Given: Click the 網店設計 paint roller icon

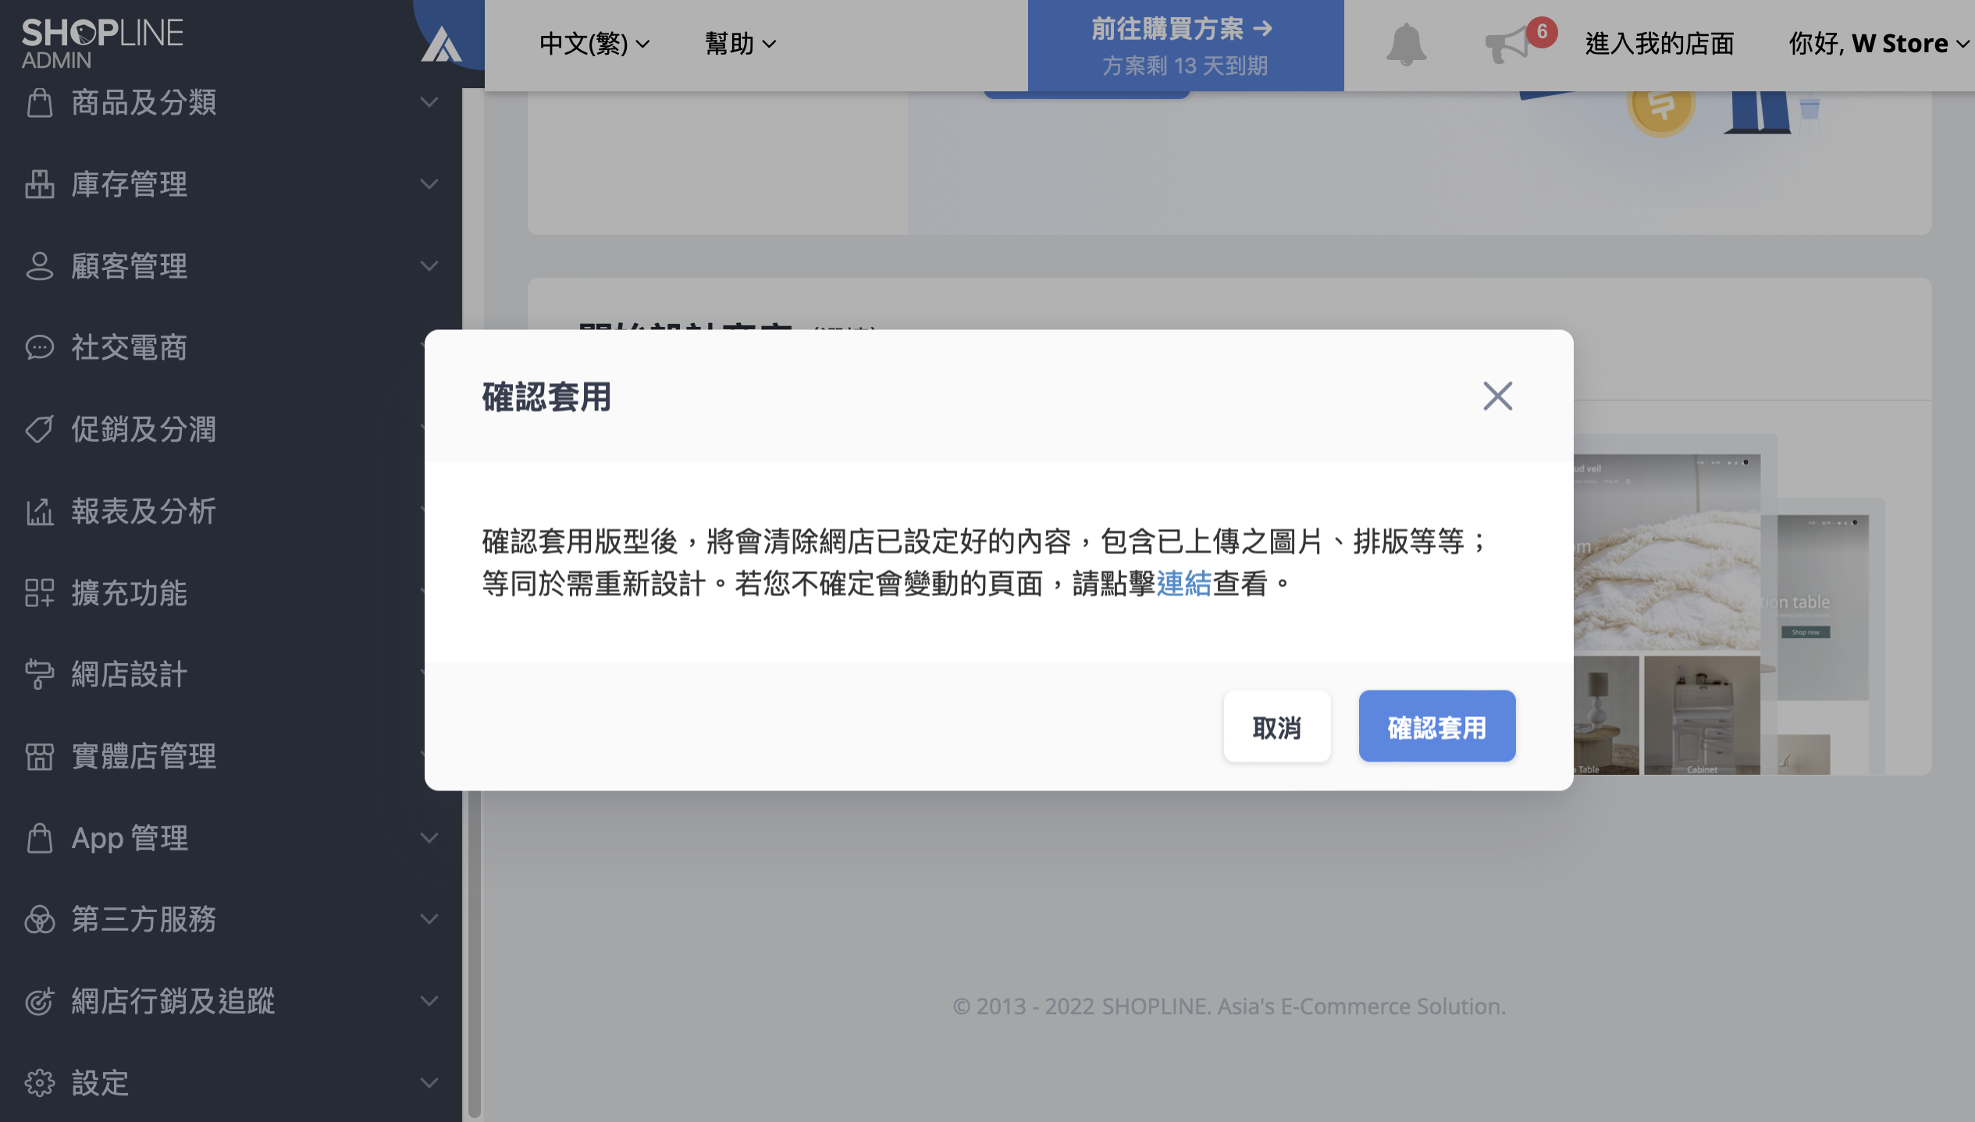Looking at the screenshot, I should point(39,675).
